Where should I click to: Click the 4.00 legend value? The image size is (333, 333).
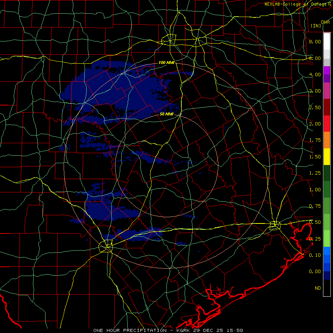[315, 74]
